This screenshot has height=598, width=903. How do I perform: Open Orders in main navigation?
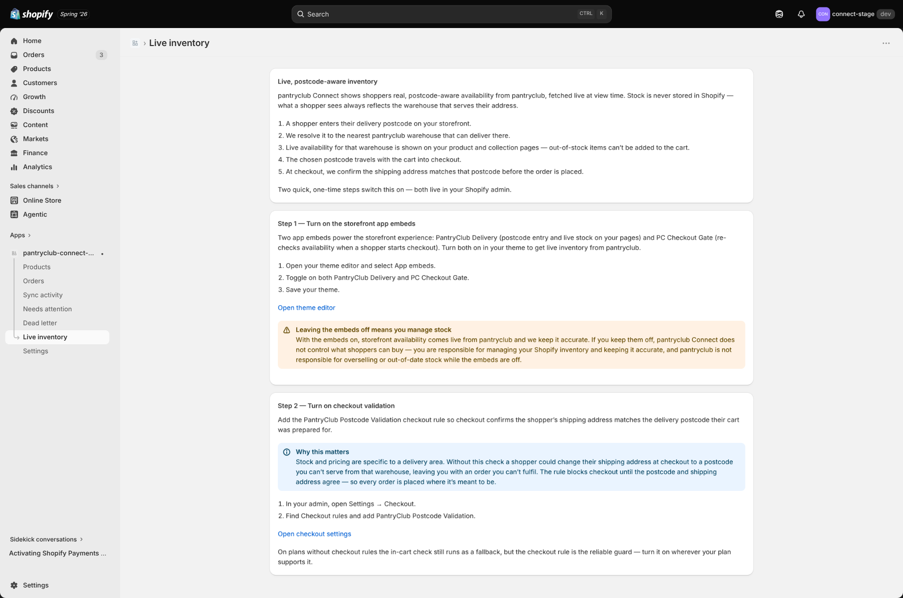click(x=34, y=55)
